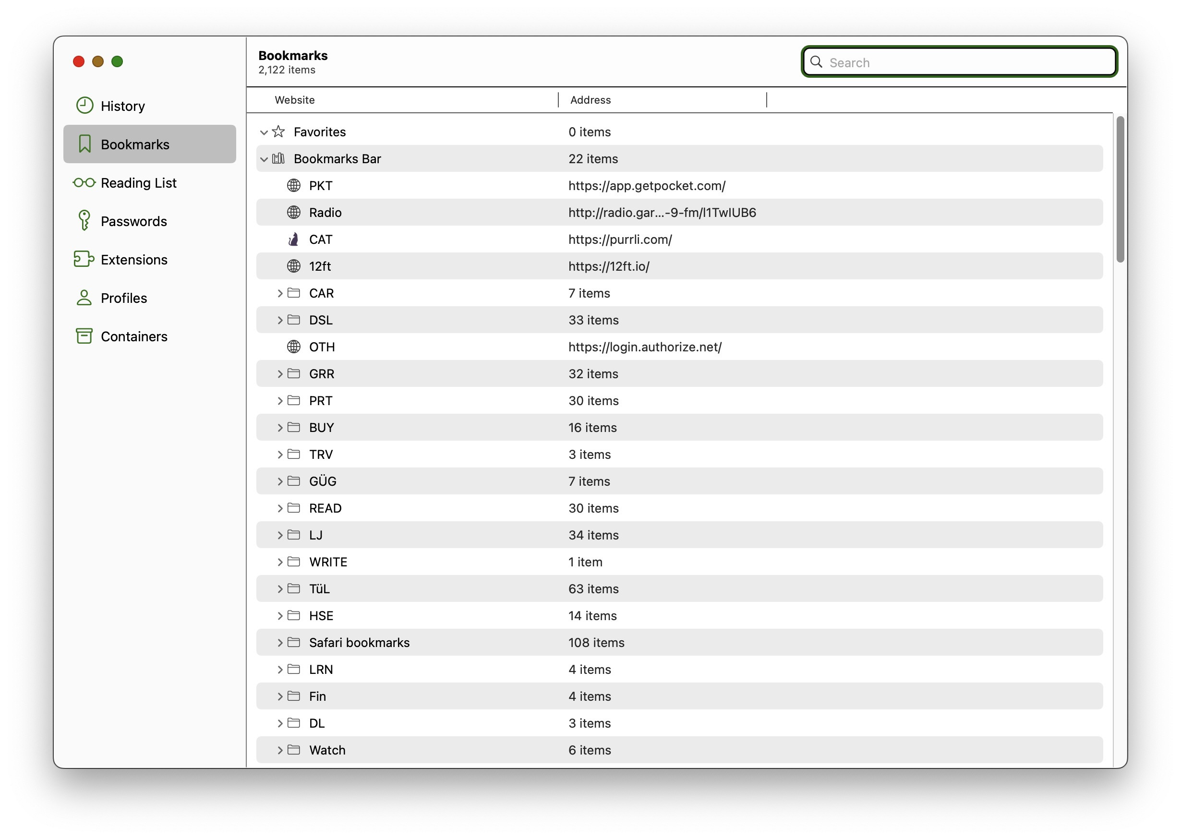
Task: Click the magnifier icon in Search field
Action: [x=816, y=62]
